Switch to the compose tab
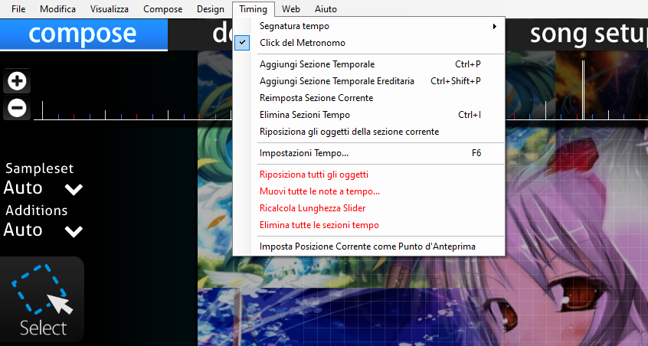 point(83,34)
